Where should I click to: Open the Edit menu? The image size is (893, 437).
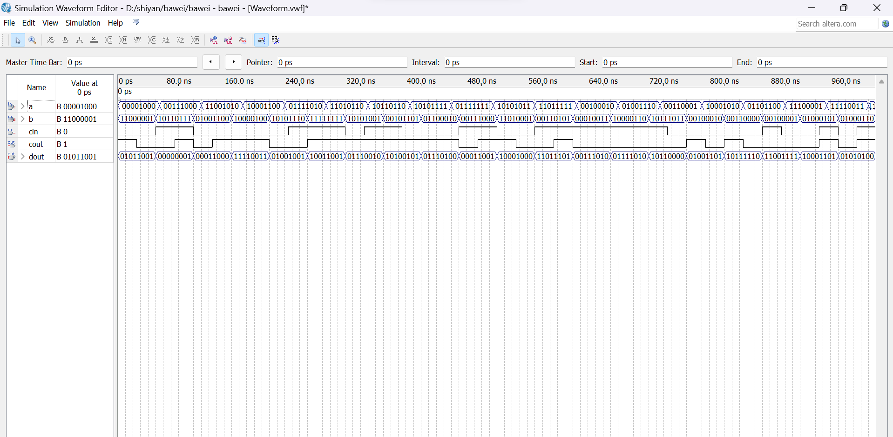[x=28, y=23]
